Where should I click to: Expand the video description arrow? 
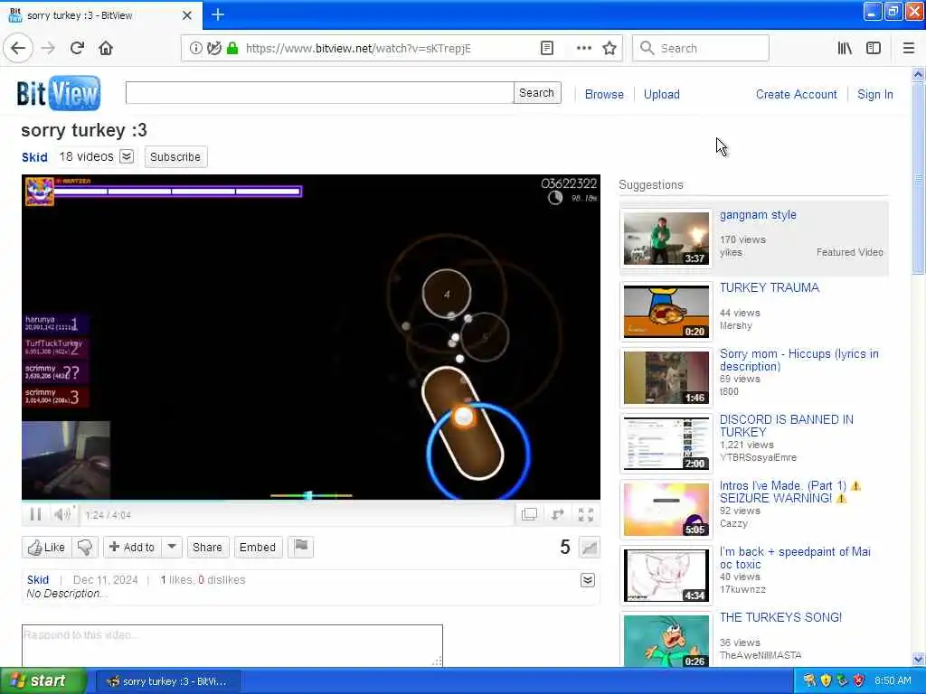(588, 580)
